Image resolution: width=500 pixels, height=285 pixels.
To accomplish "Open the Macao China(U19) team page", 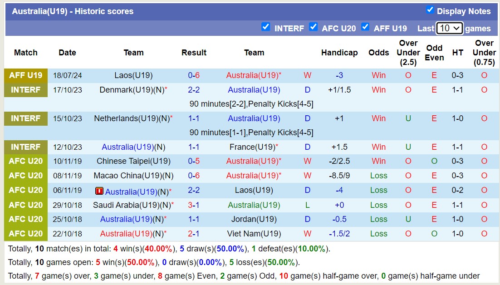I will (128, 176).
